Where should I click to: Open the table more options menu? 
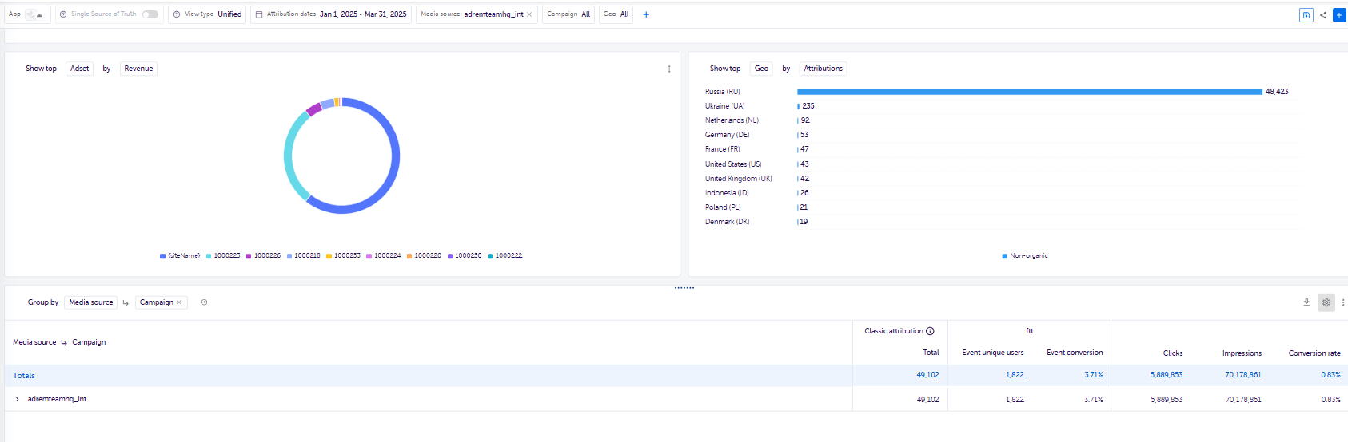(1343, 302)
